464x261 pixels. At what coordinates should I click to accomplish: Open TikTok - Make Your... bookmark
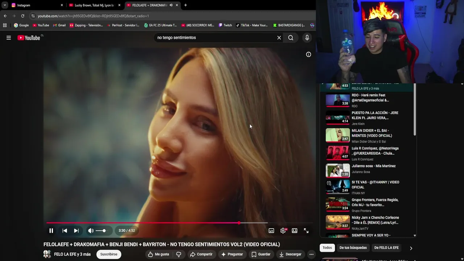point(252,25)
